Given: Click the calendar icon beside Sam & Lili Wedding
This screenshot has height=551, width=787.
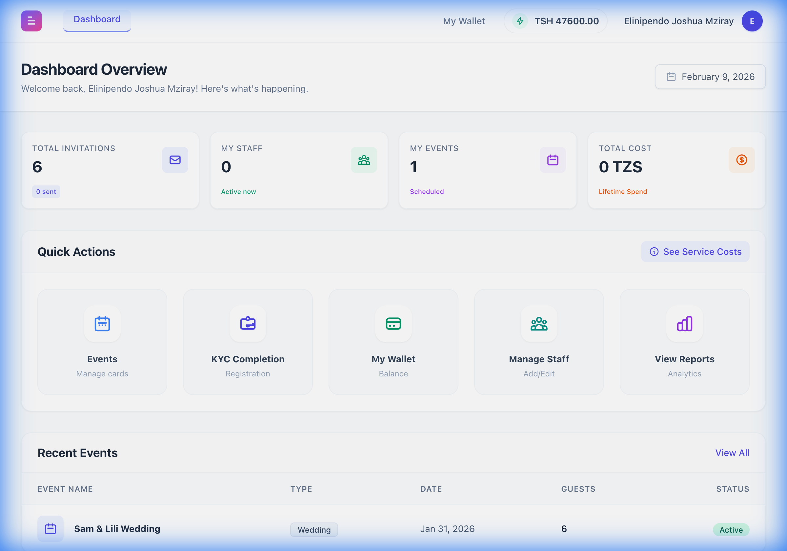Looking at the screenshot, I should 50,528.
